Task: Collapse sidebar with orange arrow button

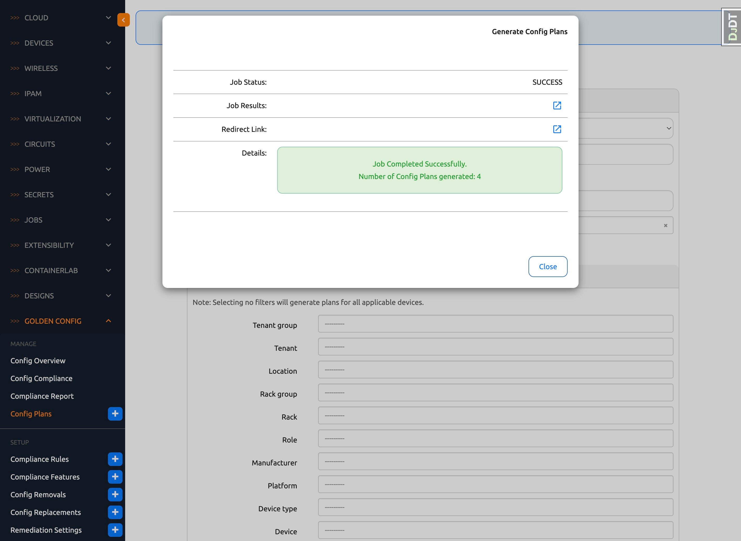Action: pyautogui.click(x=124, y=20)
